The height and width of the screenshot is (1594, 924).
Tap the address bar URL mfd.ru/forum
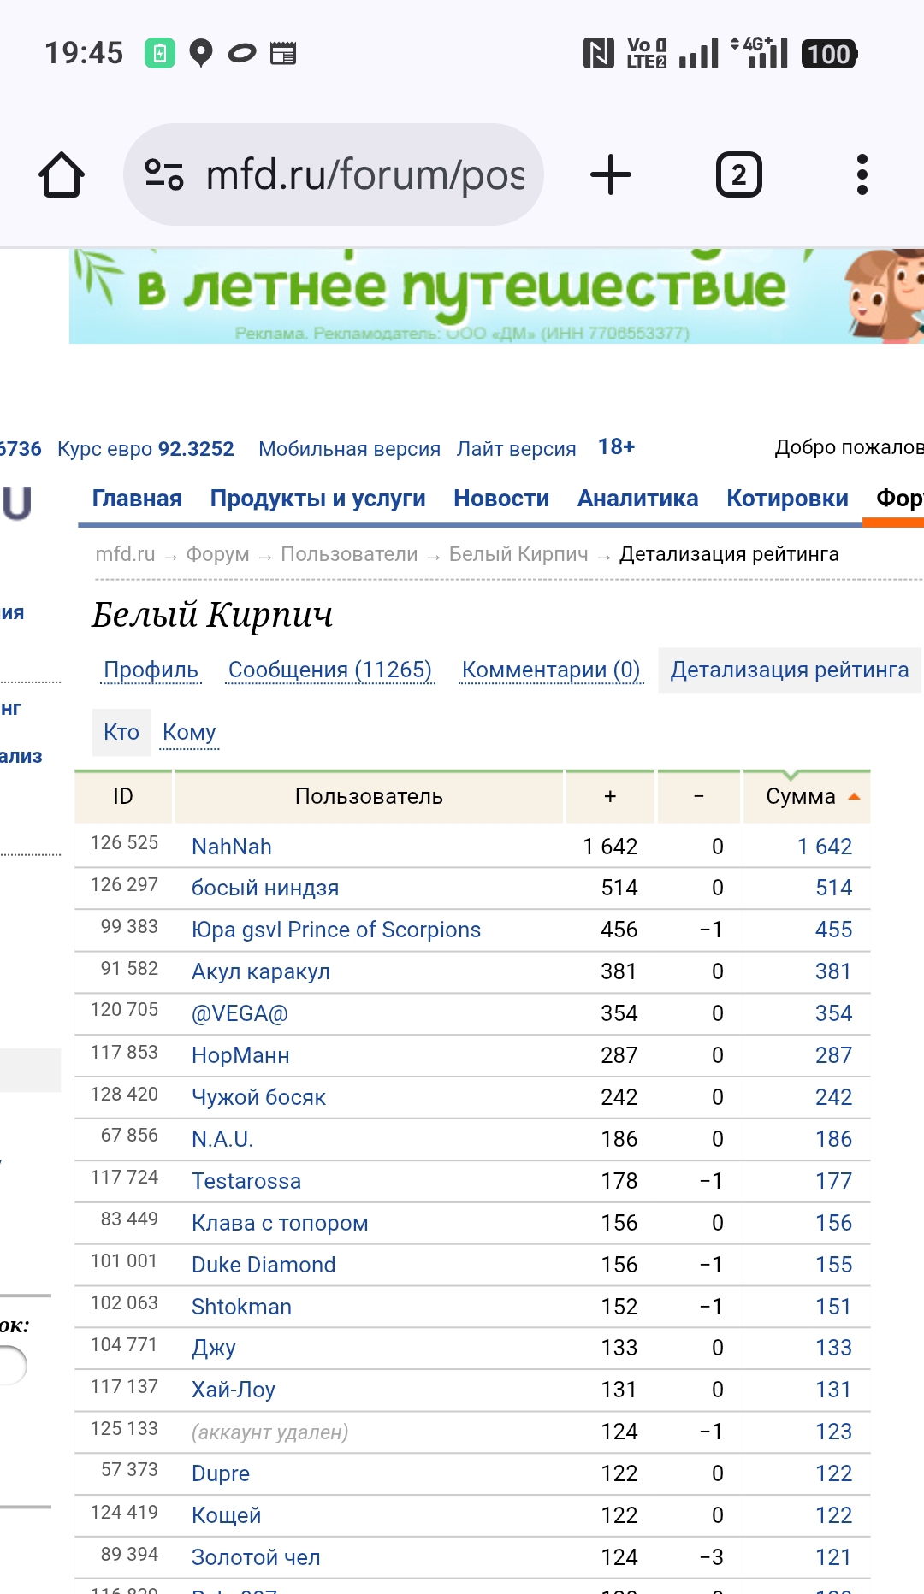(364, 175)
